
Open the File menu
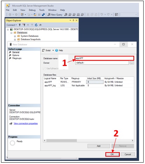coord(8,10)
